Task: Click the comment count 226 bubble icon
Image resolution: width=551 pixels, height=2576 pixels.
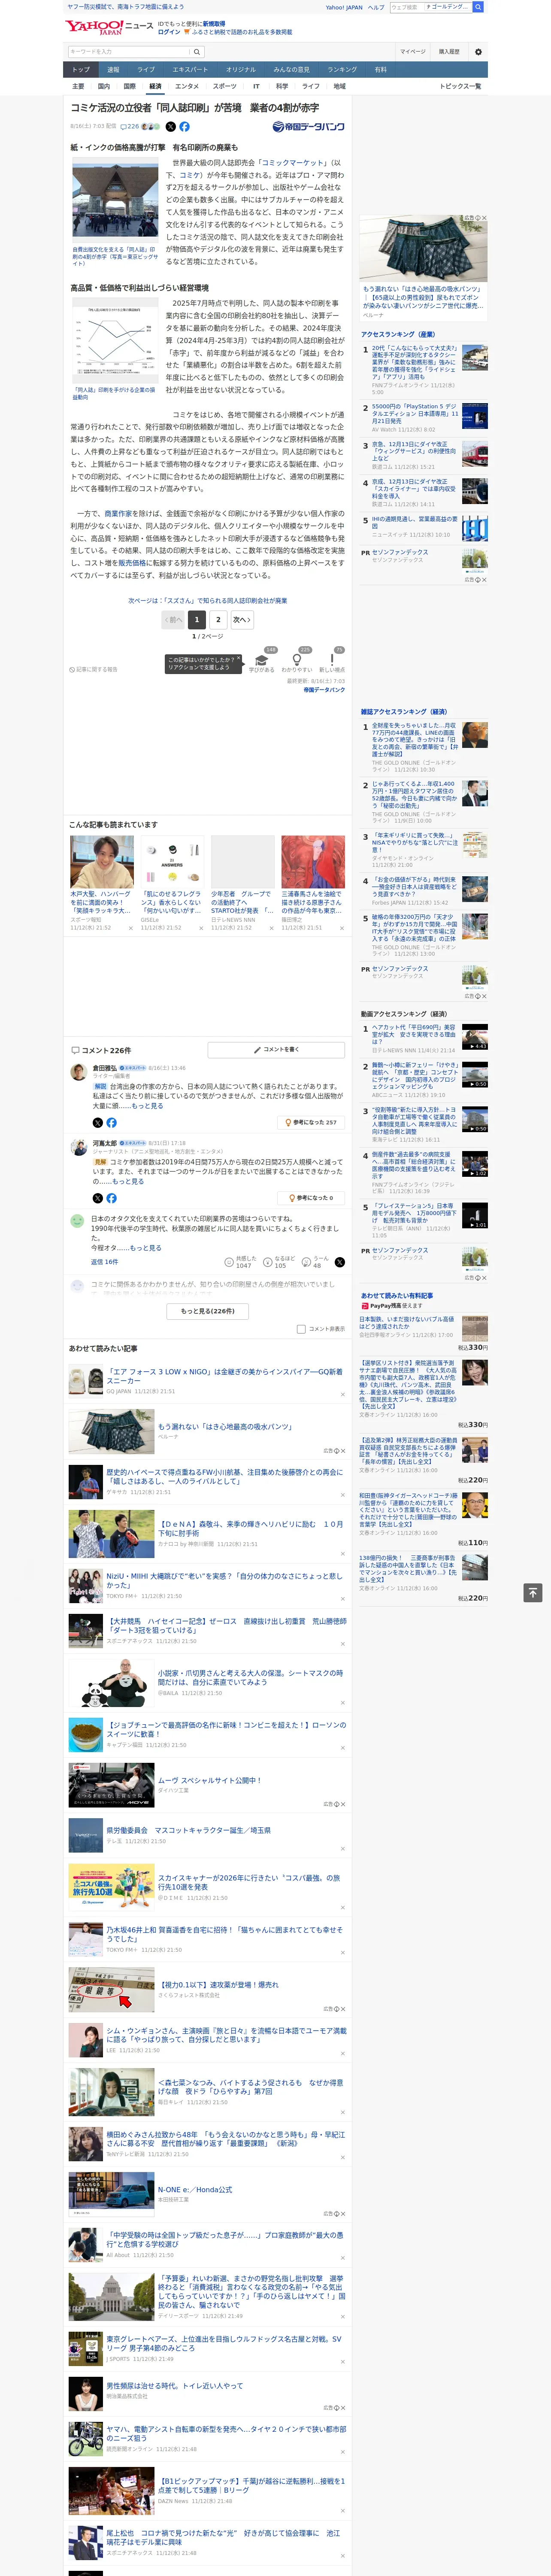Action: click(x=129, y=127)
